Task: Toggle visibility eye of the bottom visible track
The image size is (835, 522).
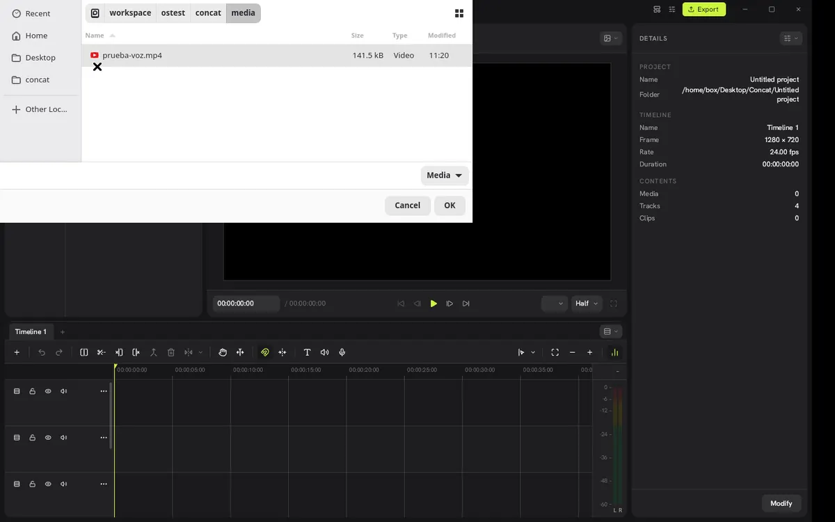Action: pos(48,484)
